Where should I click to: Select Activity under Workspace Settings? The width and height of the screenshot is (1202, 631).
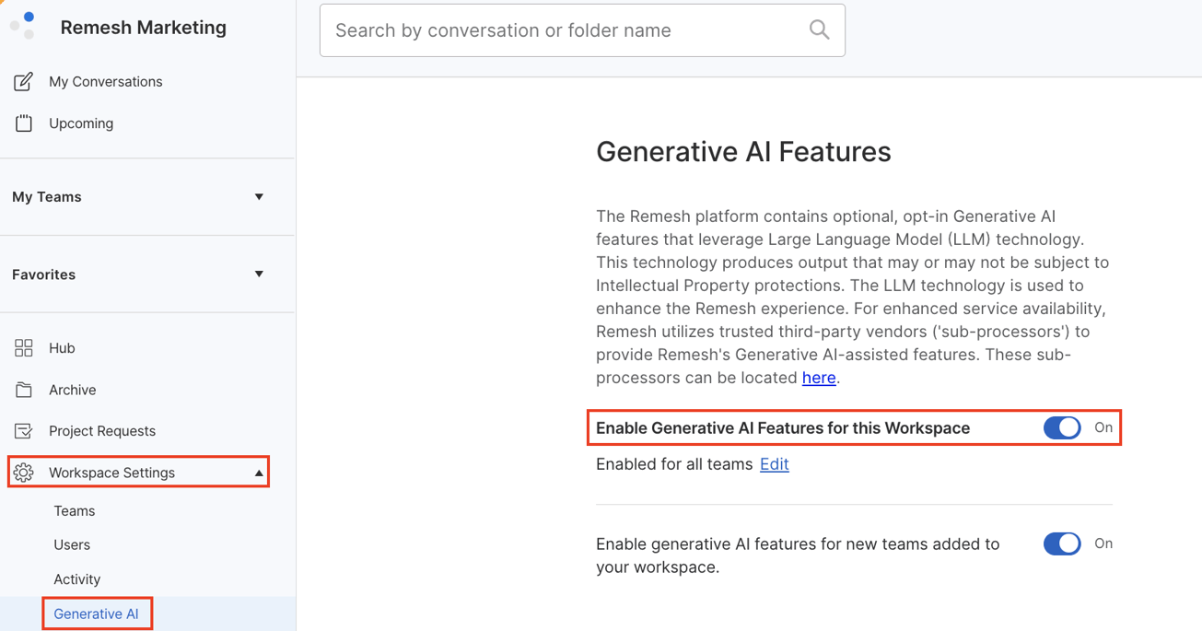pos(76,578)
